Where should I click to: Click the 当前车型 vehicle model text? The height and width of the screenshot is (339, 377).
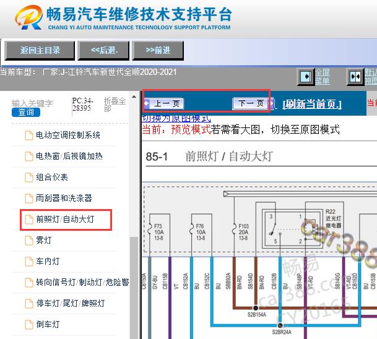point(89,72)
